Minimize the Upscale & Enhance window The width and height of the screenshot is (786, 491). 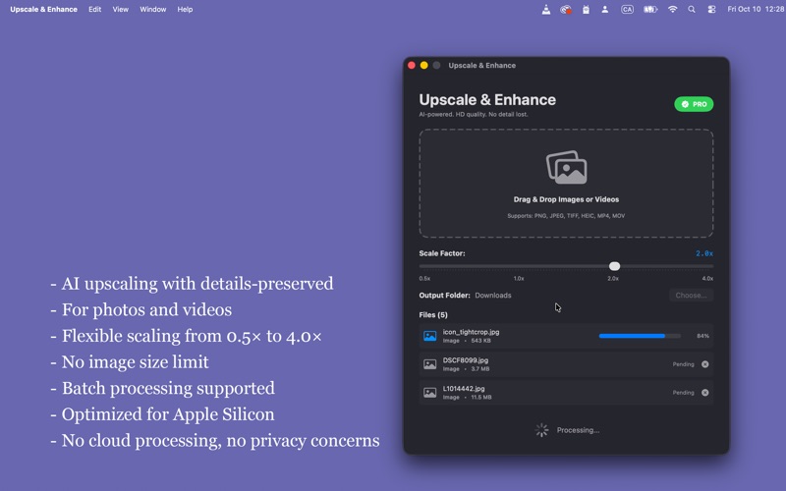tap(424, 65)
